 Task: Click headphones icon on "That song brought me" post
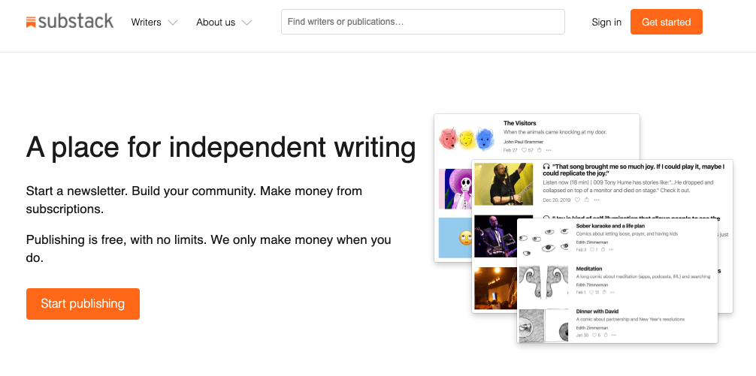point(546,166)
